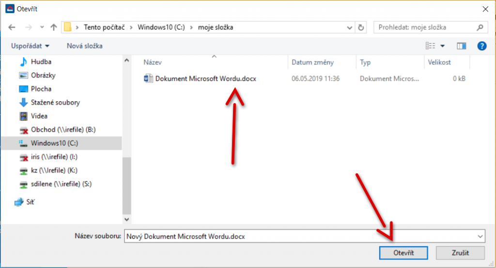The height and width of the screenshot is (268, 496).
Task: Click the disconnected iris I: drive icon
Action: 24,157
